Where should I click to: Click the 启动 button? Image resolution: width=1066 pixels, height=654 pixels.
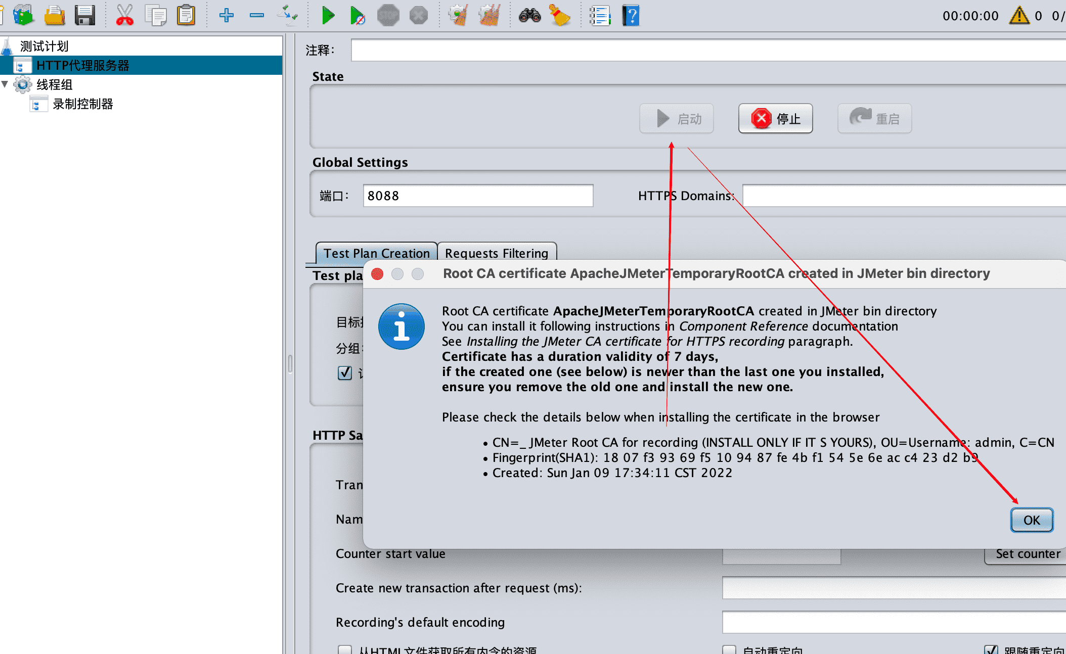tap(676, 119)
